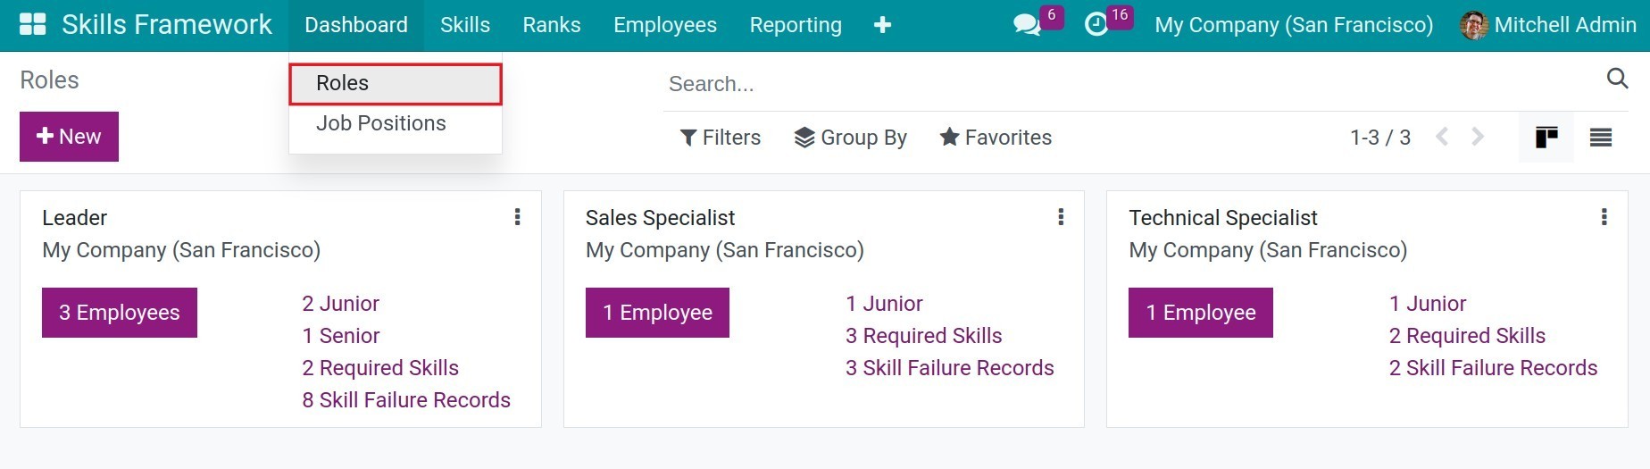Open the Filters dropdown
1650x469 pixels.
click(x=721, y=138)
